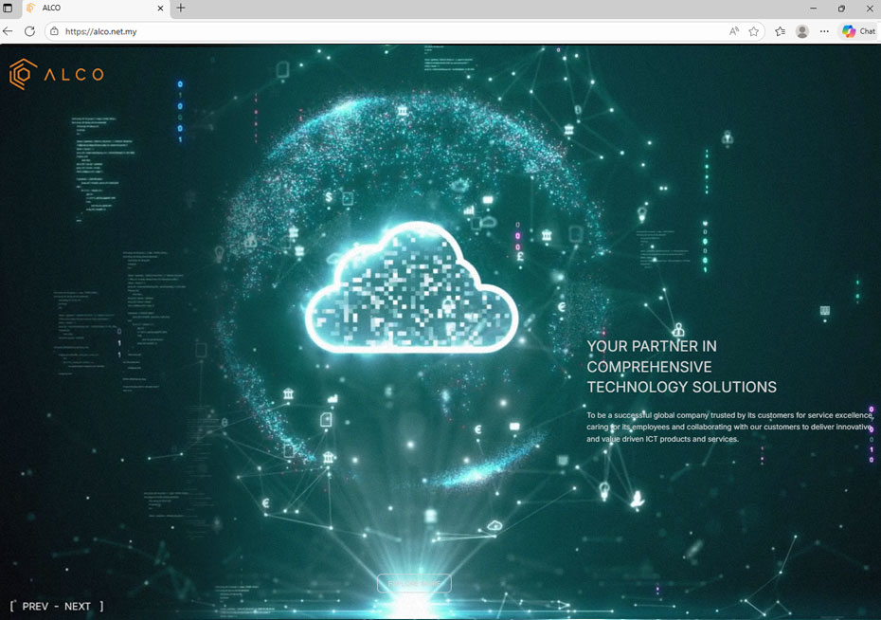Add this page to favorites with the star
The image size is (881, 620).
tap(754, 31)
